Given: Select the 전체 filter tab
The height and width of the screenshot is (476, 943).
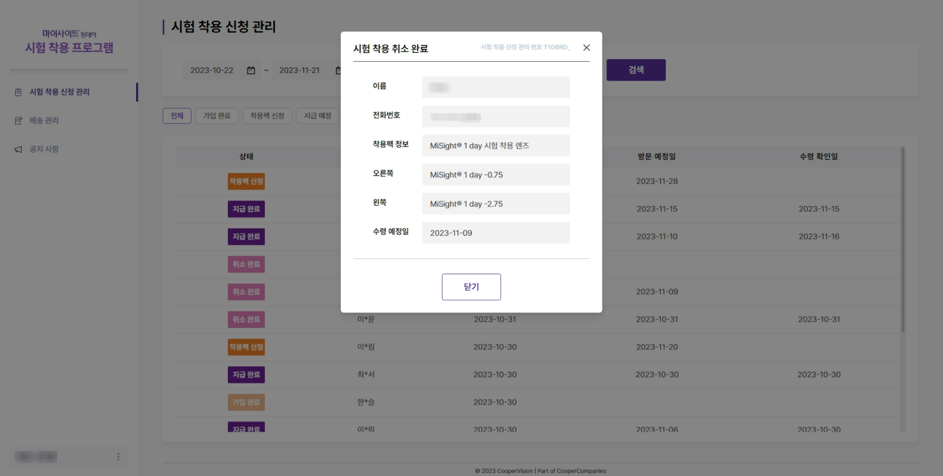Looking at the screenshot, I should tap(177, 116).
